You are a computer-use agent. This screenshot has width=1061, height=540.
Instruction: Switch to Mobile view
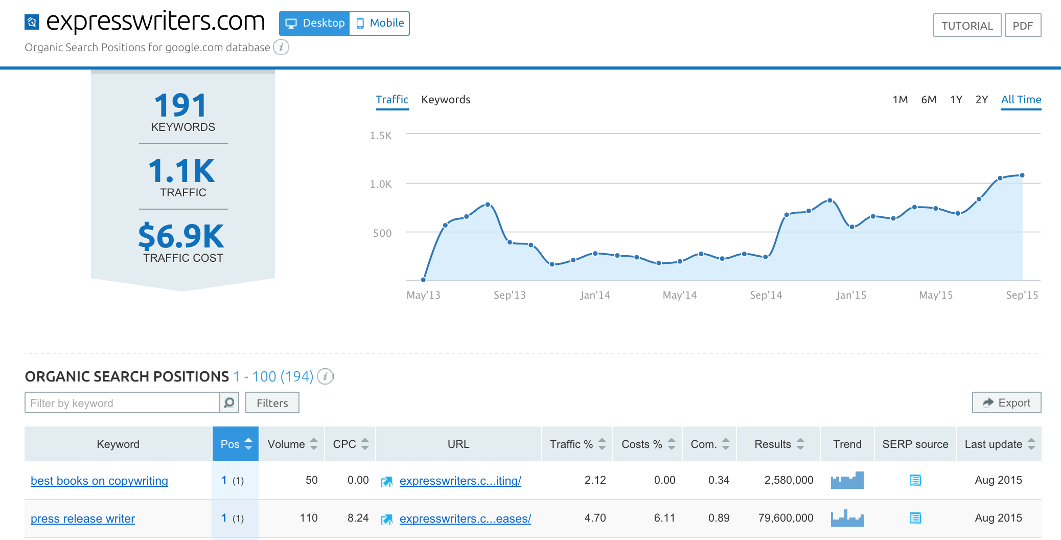(380, 24)
